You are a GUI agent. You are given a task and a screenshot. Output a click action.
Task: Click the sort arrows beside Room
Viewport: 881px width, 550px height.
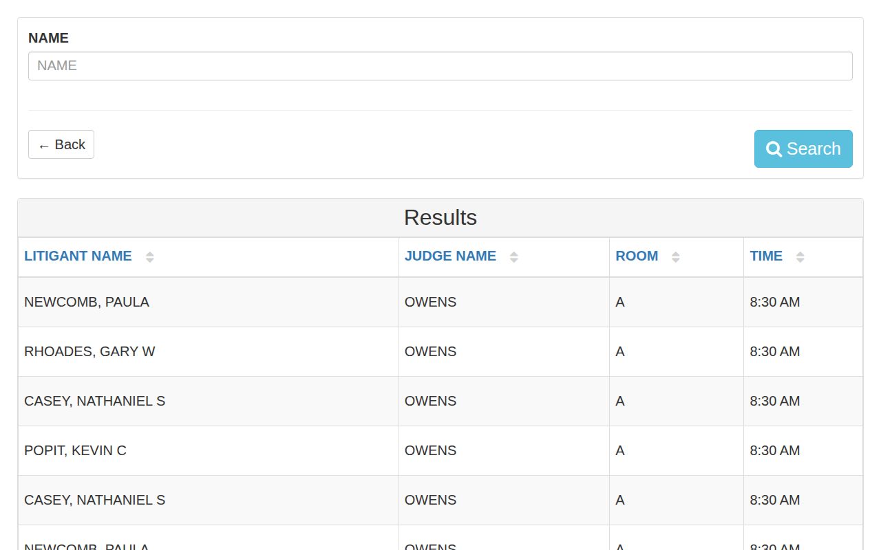click(x=675, y=257)
